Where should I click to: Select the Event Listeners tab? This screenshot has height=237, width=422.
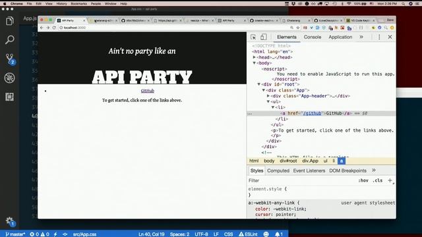pos(309,171)
